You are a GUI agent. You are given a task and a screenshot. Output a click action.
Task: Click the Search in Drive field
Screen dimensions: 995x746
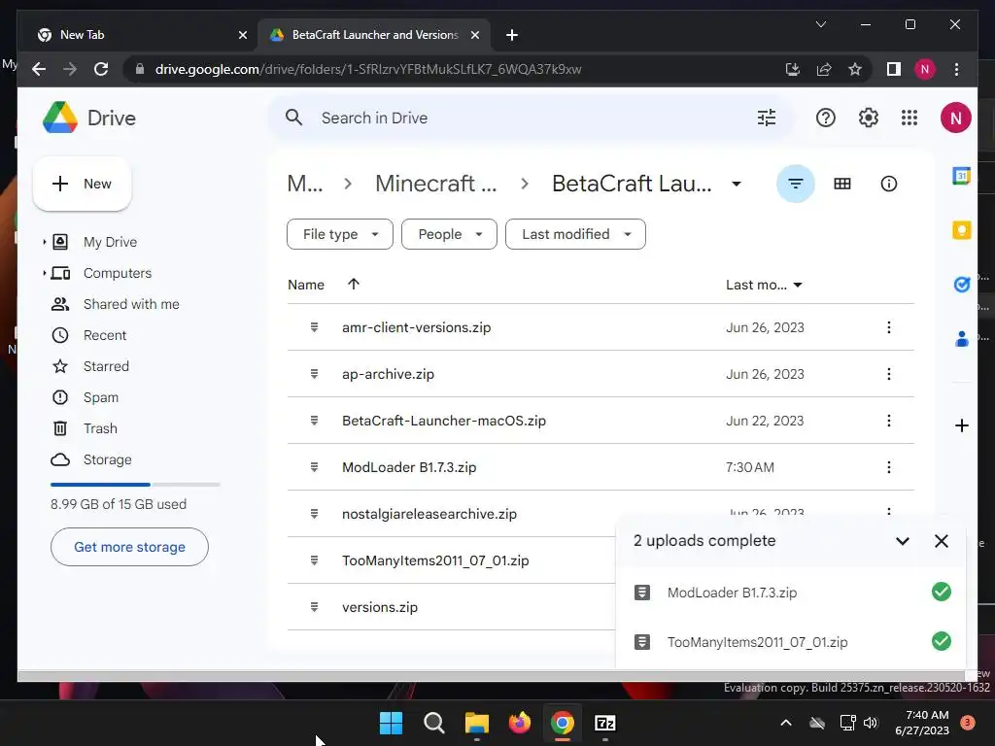click(x=530, y=118)
